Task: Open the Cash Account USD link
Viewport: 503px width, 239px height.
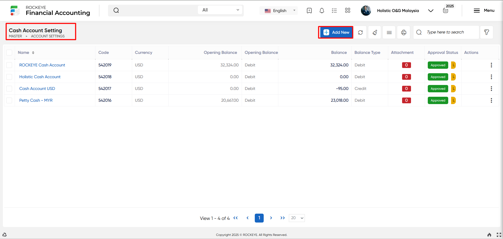Action: point(37,89)
